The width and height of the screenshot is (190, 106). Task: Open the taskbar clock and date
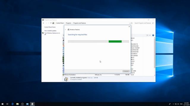186,104
